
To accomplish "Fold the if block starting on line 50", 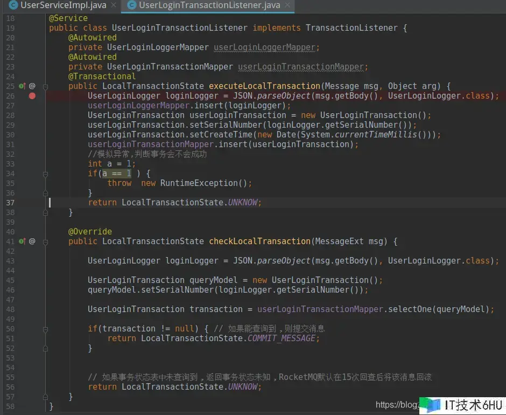I will tap(46, 329).
